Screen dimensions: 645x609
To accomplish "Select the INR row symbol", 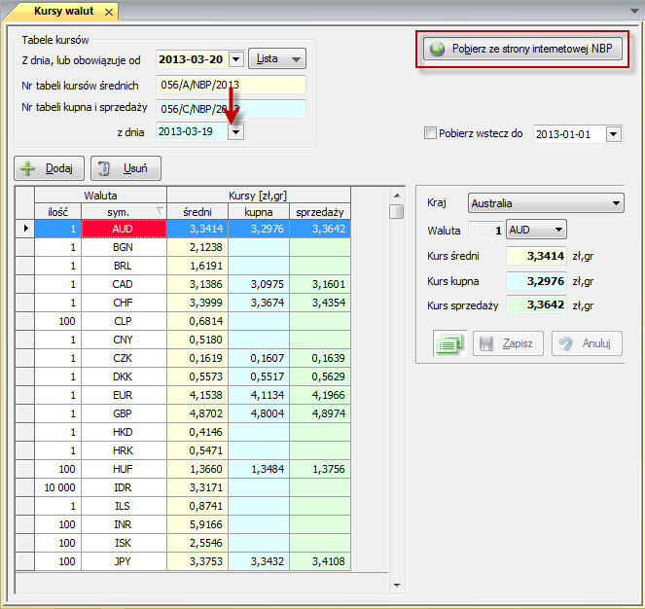I will click(125, 524).
